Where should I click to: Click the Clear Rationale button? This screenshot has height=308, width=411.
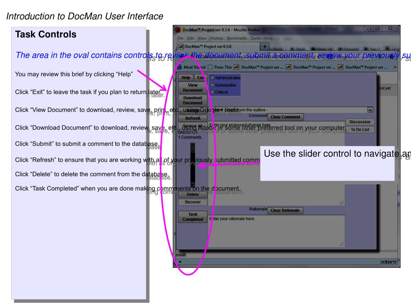[285, 210]
